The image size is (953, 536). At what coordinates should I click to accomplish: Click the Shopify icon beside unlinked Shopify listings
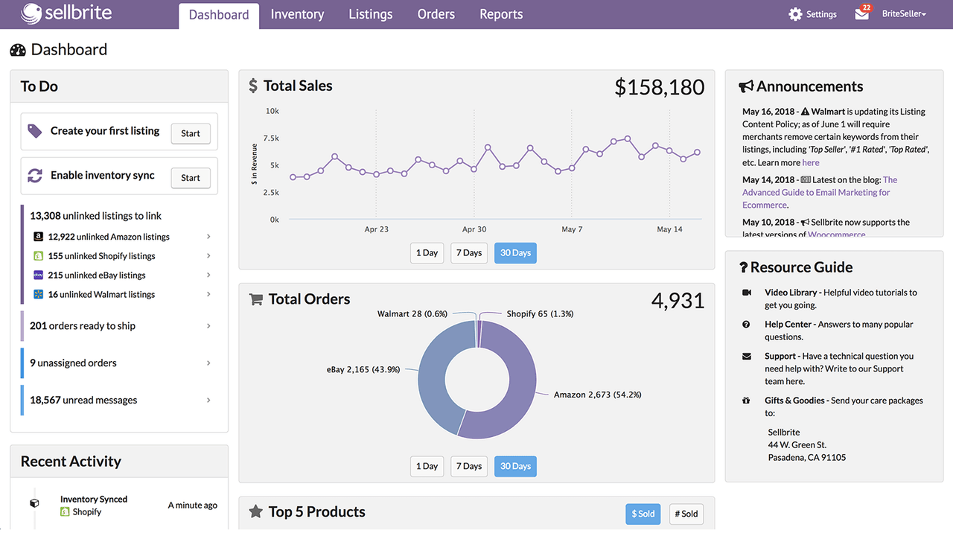tap(38, 255)
